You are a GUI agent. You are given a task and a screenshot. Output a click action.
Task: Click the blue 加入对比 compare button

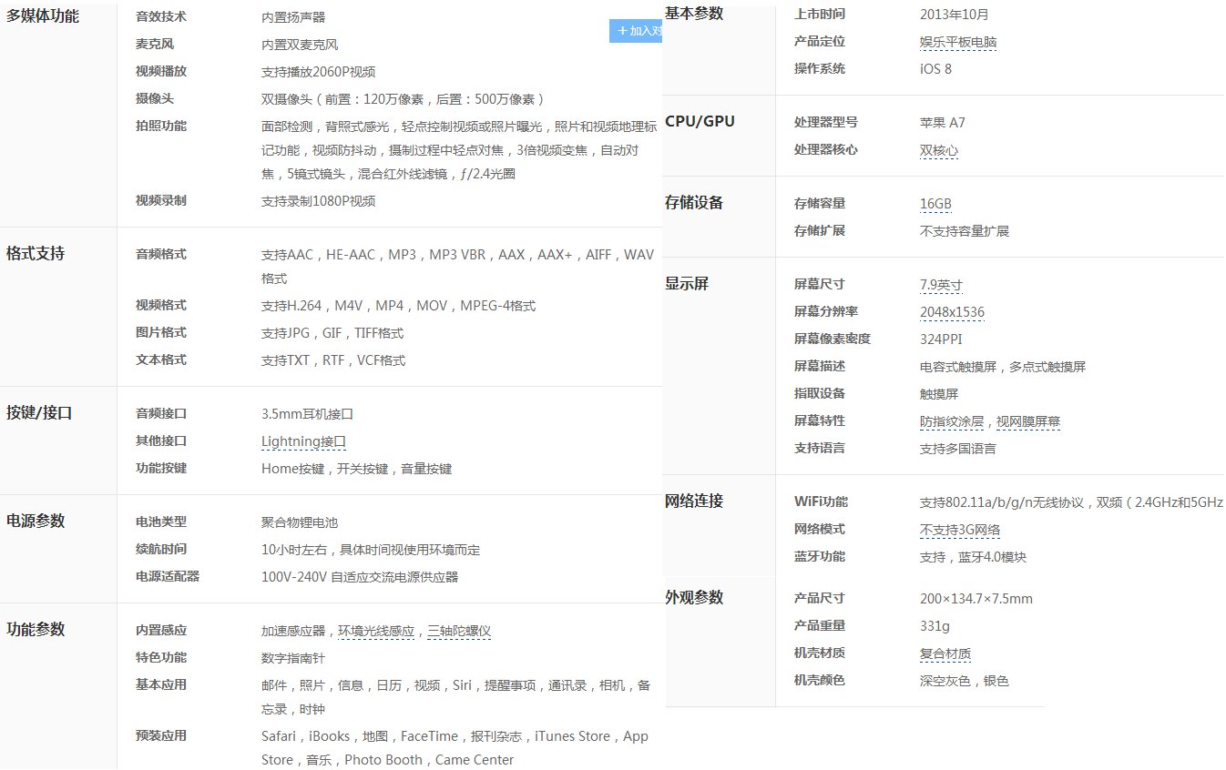638,30
